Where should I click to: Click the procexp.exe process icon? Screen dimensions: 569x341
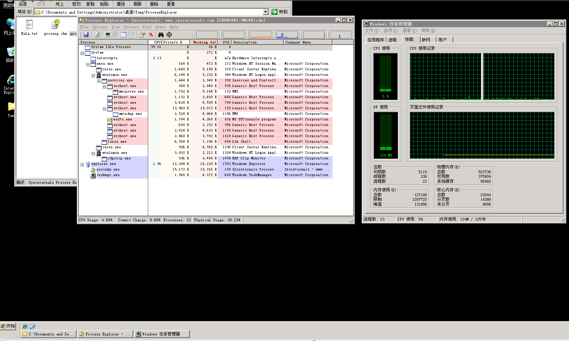click(x=93, y=169)
